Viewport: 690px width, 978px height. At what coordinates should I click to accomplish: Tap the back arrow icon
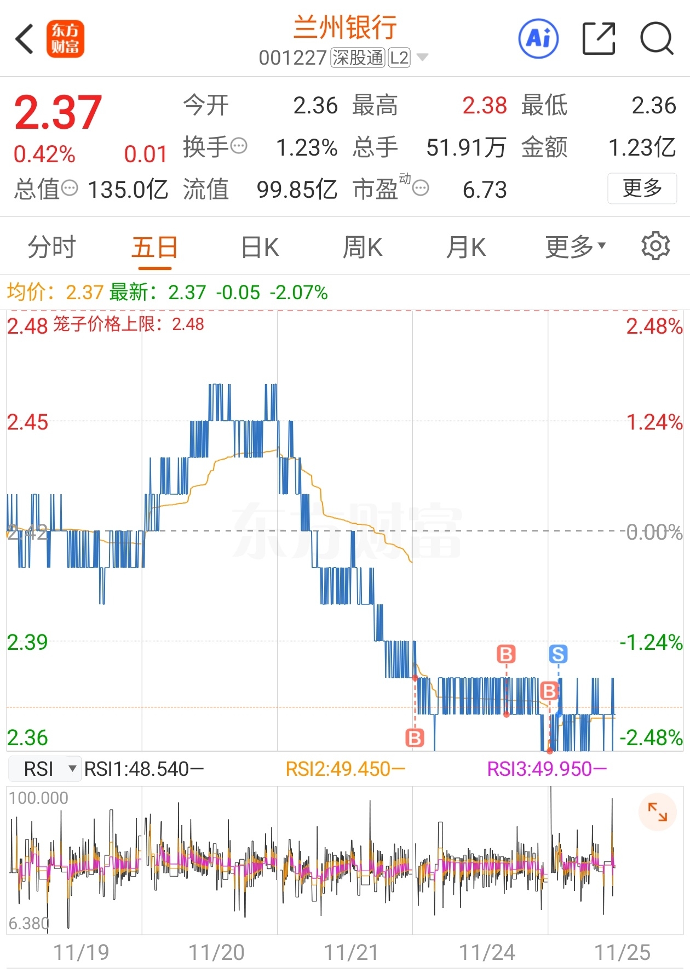click(25, 39)
